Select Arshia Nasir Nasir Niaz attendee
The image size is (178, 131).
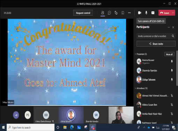(x=155, y=114)
